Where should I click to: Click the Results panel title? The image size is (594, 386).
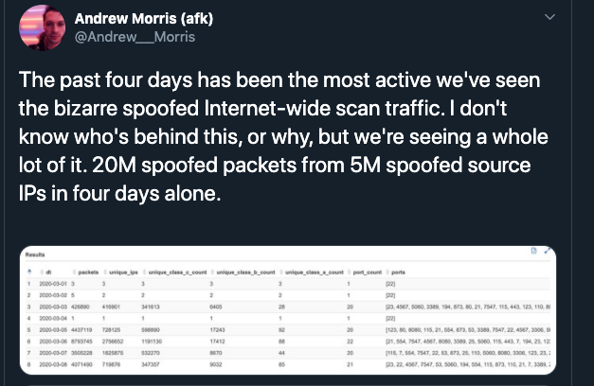39,255
